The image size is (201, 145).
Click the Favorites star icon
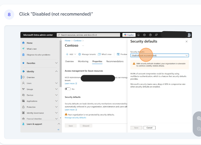coord(23,63)
